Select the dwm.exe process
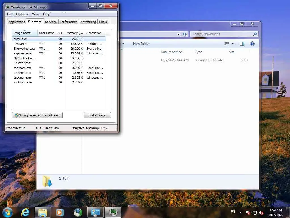 pos(59,44)
